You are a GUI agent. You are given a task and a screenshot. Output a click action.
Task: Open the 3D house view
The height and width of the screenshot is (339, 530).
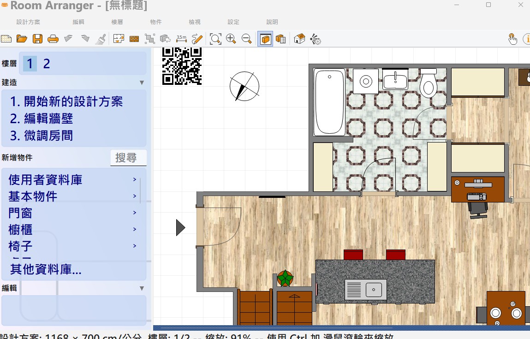coord(299,39)
